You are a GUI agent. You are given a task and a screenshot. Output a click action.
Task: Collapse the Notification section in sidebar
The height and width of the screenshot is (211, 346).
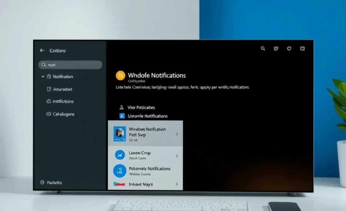[x=43, y=77]
